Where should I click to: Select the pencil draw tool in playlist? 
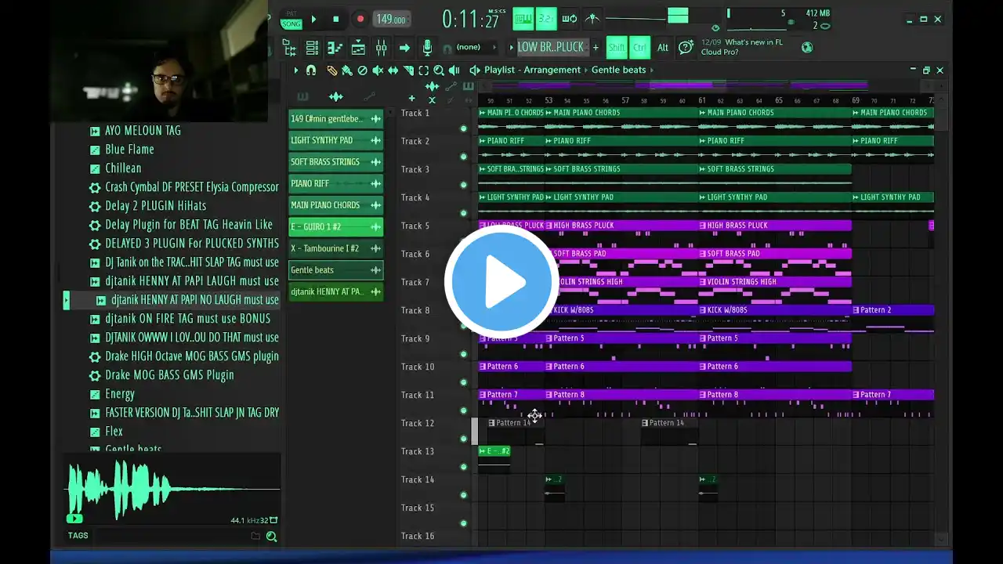[331, 70]
